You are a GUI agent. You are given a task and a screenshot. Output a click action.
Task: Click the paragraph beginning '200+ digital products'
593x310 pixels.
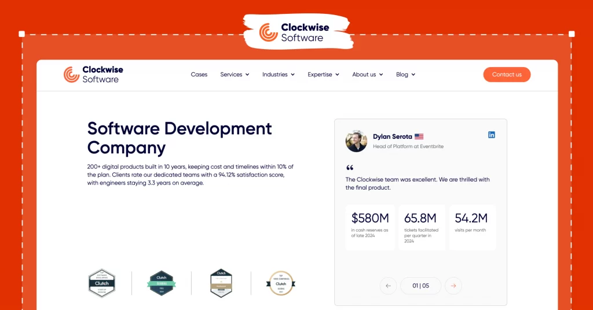pos(190,175)
